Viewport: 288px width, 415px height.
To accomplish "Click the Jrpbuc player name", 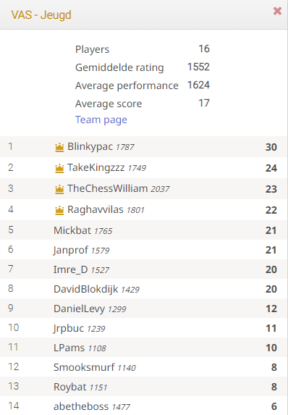I will click(x=69, y=328).
